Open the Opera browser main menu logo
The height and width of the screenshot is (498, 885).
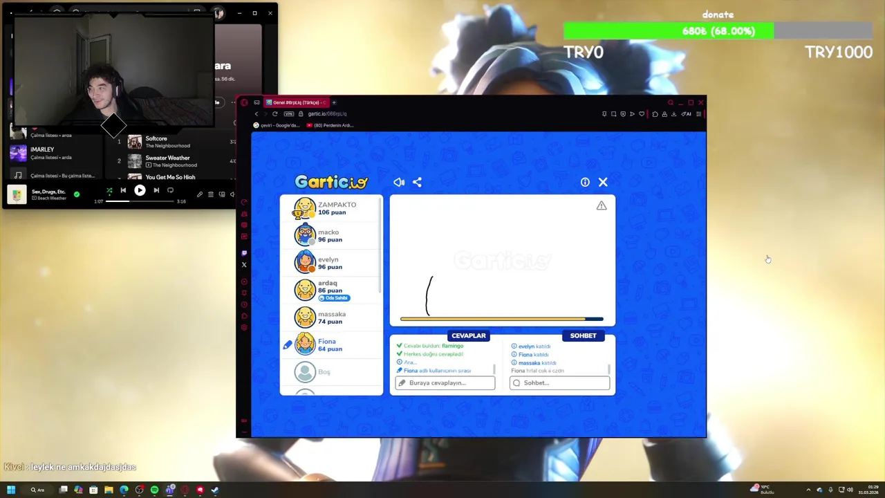coord(244,102)
